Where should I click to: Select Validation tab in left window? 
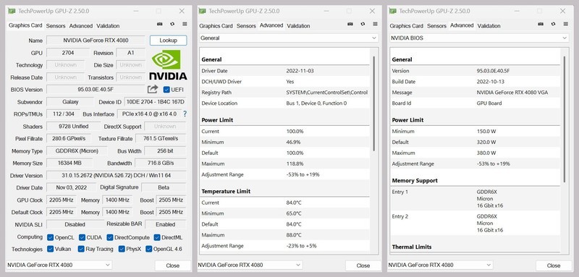[108, 26]
